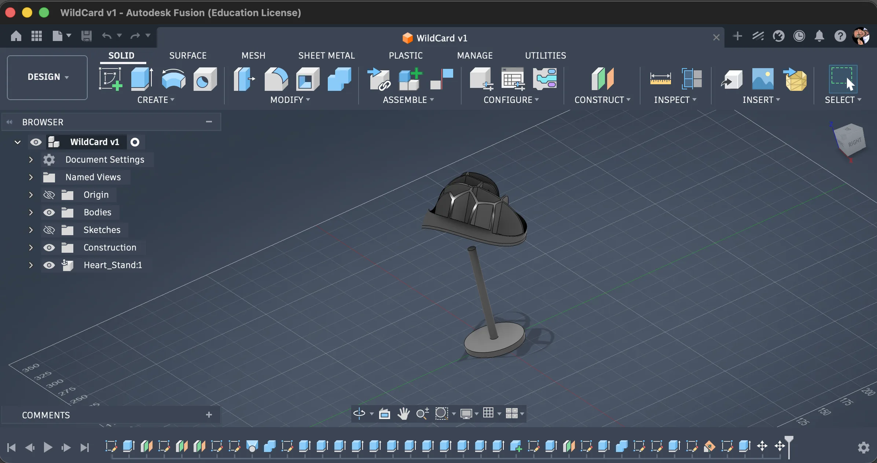Select the Joint tool

point(442,79)
